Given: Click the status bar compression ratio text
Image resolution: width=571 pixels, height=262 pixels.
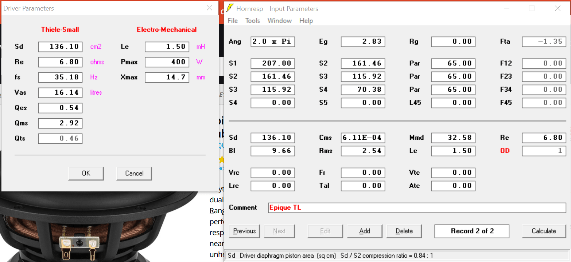Looking at the screenshot, I should click(x=387, y=256).
